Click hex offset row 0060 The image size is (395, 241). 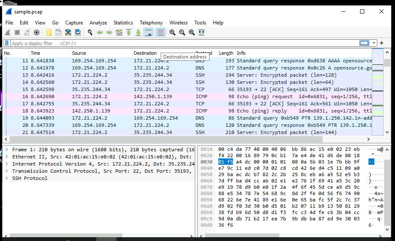tap(207, 181)
